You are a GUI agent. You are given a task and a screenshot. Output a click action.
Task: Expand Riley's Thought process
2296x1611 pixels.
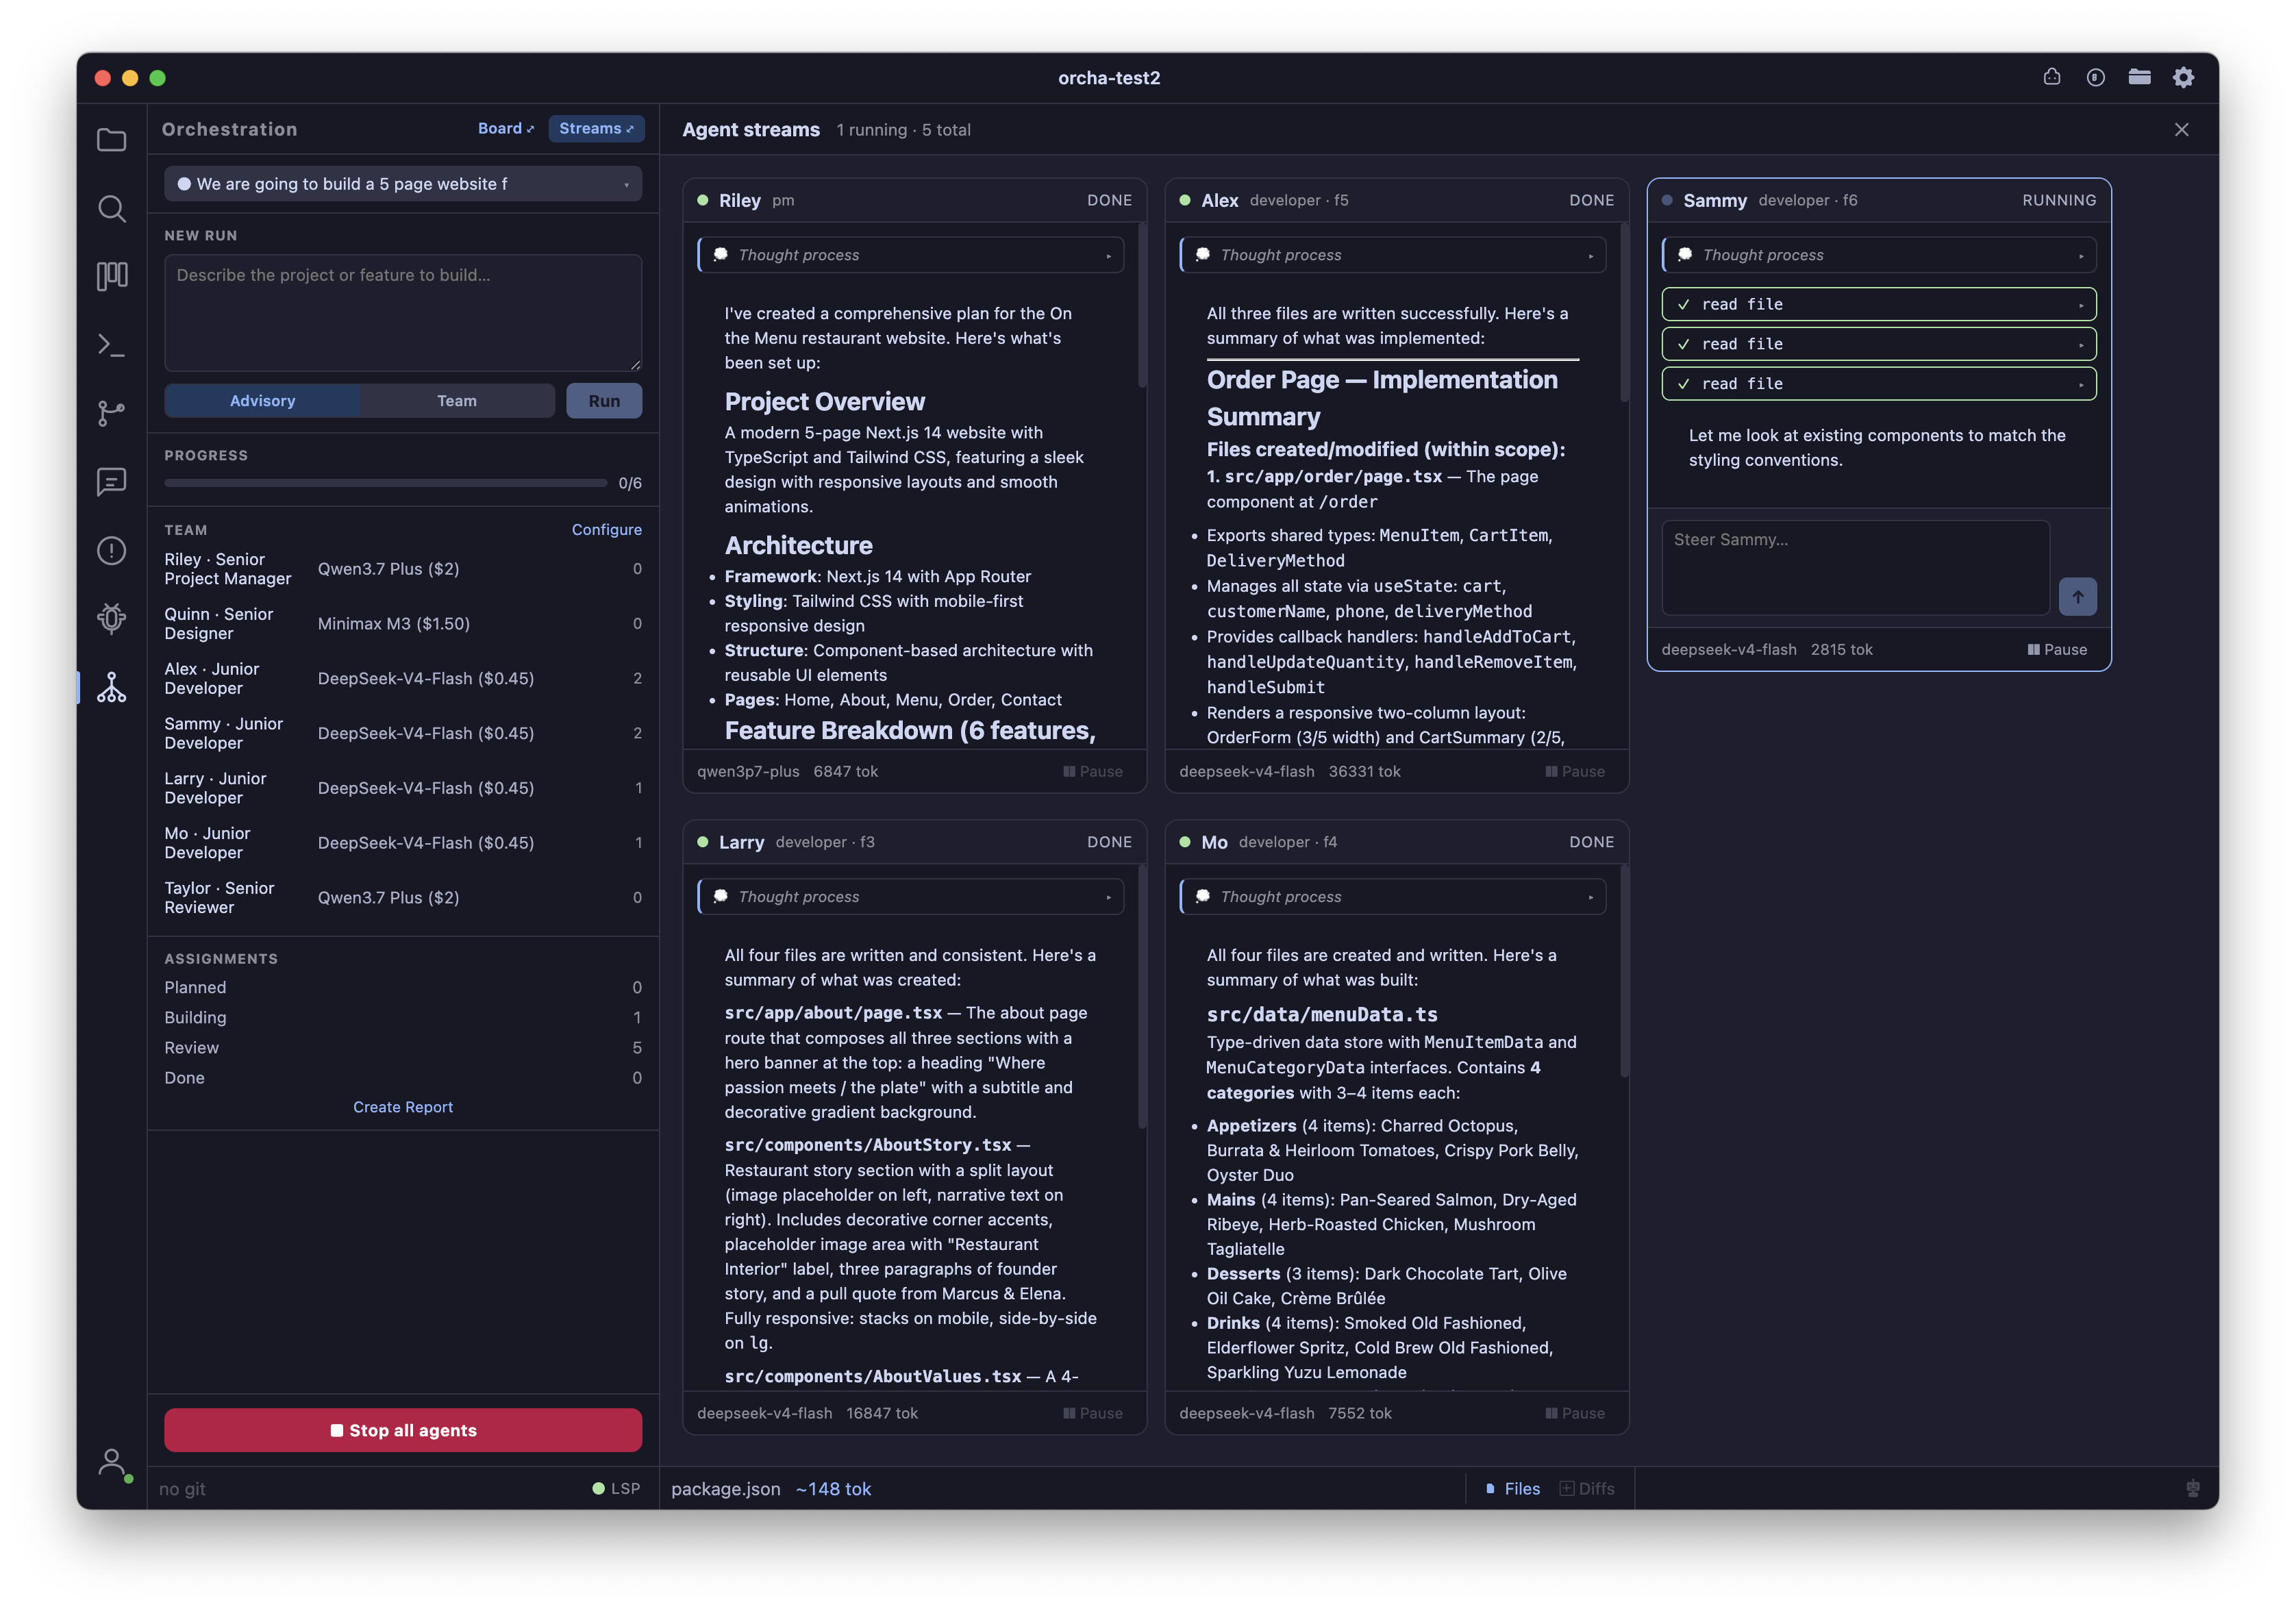point(911,255)
